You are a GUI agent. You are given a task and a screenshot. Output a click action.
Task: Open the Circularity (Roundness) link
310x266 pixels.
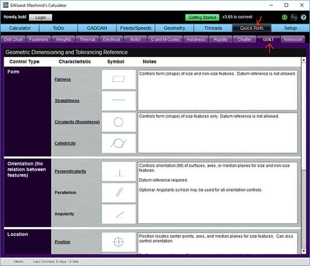pos(77,122)
